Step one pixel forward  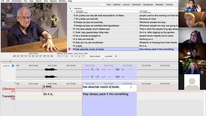37,56
